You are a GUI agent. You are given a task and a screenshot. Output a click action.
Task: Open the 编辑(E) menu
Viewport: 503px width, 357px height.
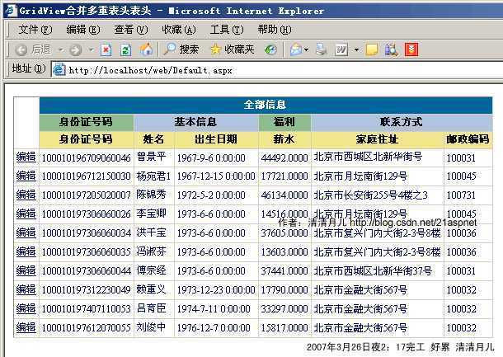click(x=83, y=30)
